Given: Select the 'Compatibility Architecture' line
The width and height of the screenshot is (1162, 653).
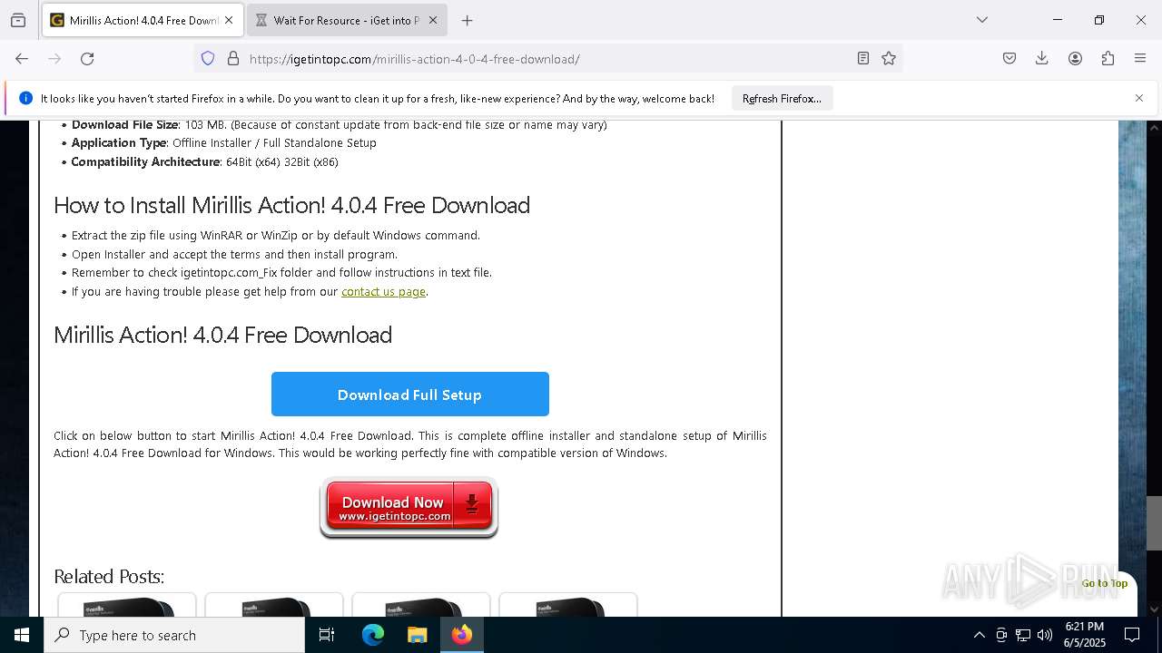Looking at the screenshot, I should pos(205,161).
